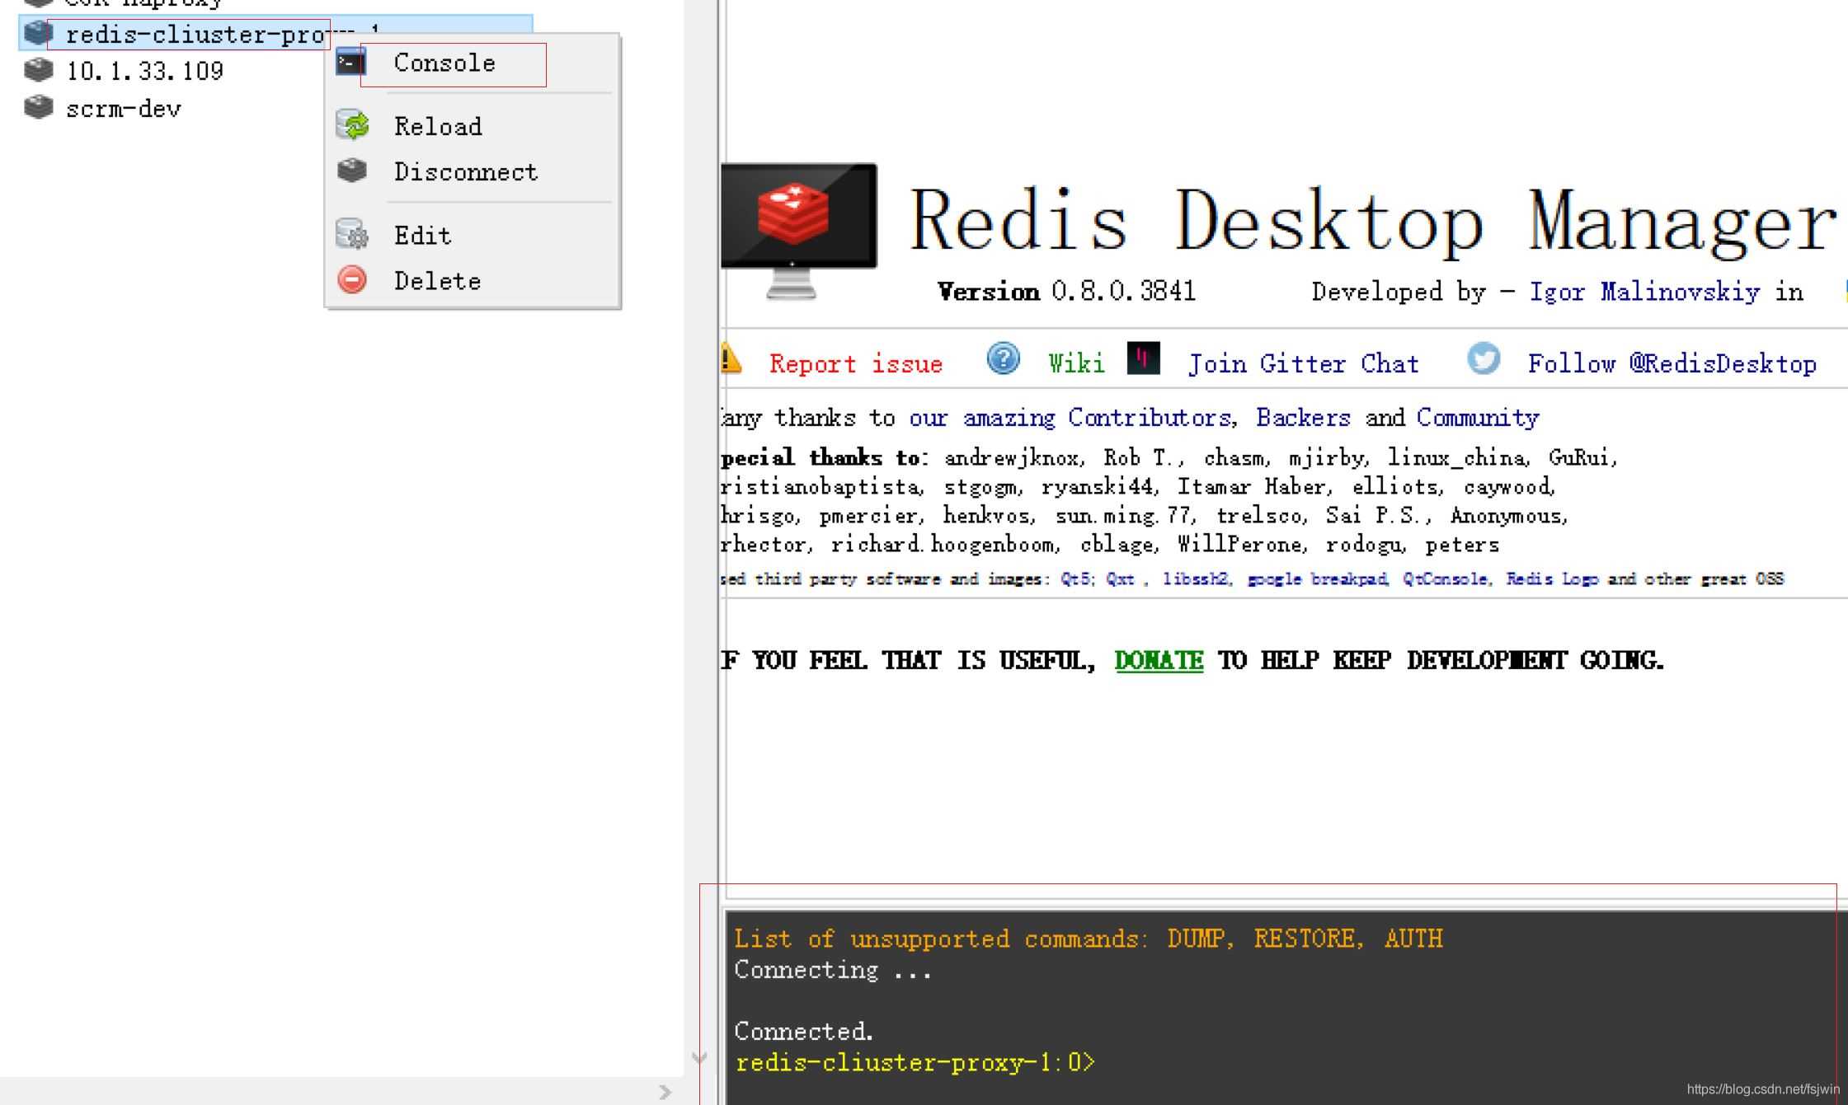
Task: Select Console from the context menu
Action: tap(444, 63)
